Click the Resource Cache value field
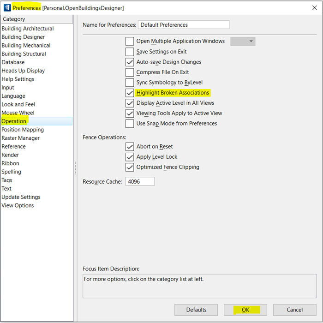This screenshot has width=323, height=323. (140, 181)
